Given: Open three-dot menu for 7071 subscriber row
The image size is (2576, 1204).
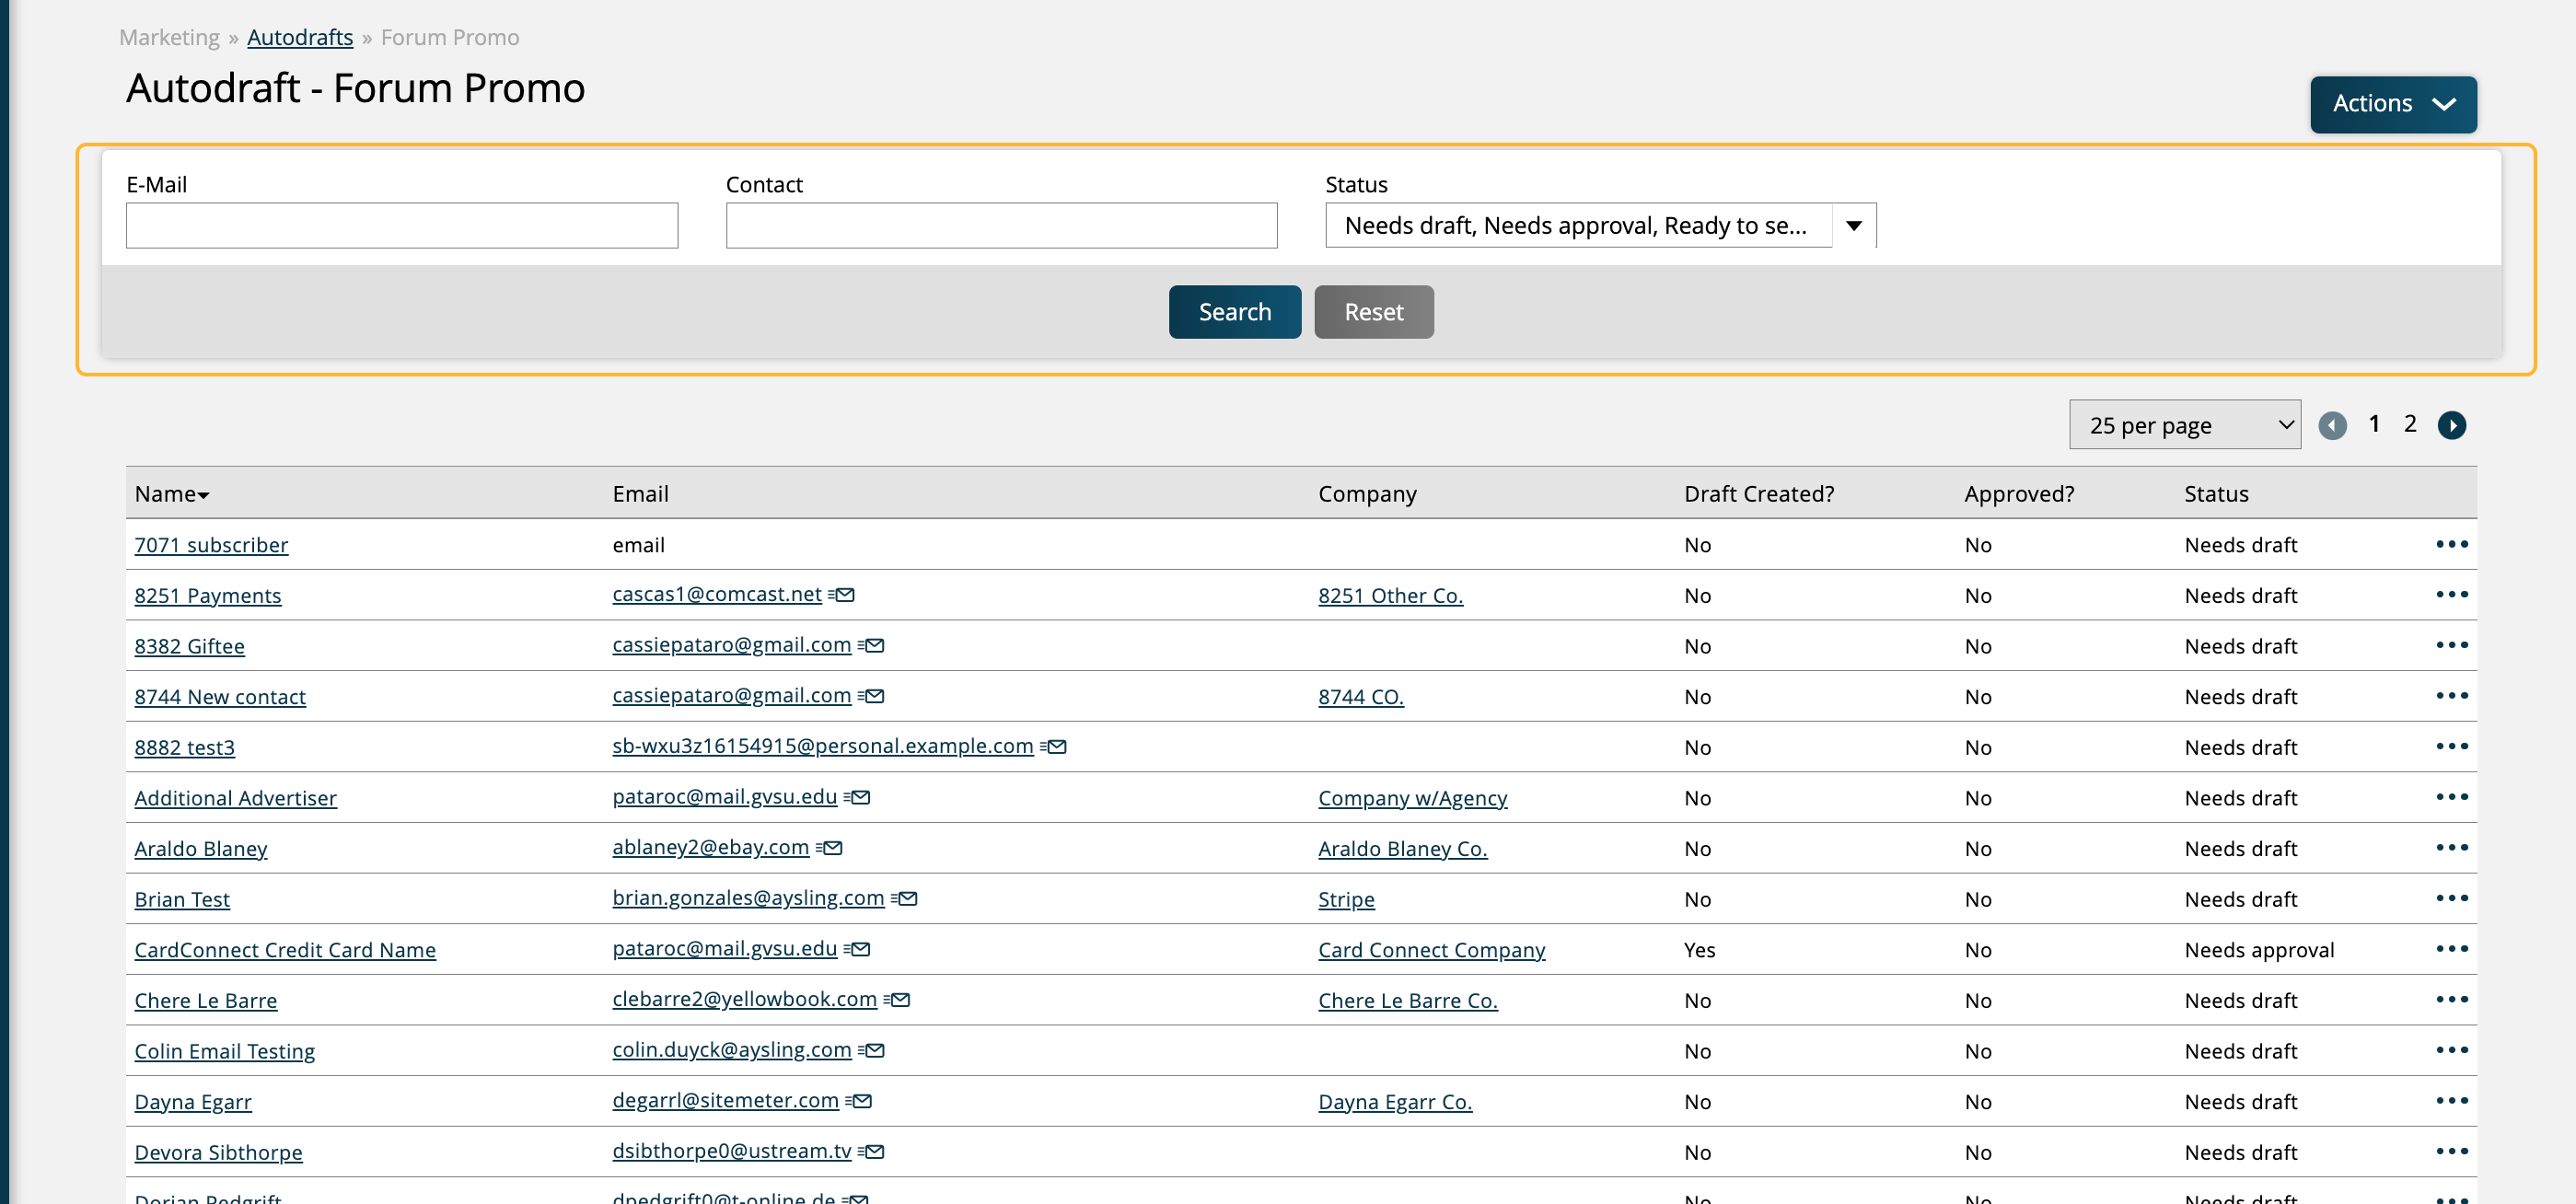Looking at the screenshot, I should (2451, 544).
